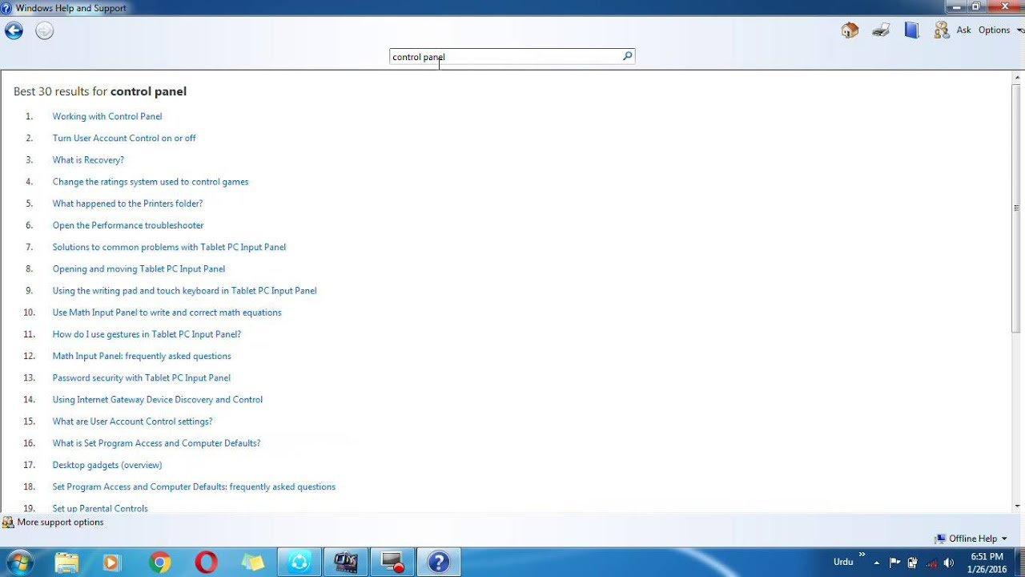The height and width of the screenshot is (577, 1025).
Task: Switch to the screen recorder taskbar icon
Action: 392,563
